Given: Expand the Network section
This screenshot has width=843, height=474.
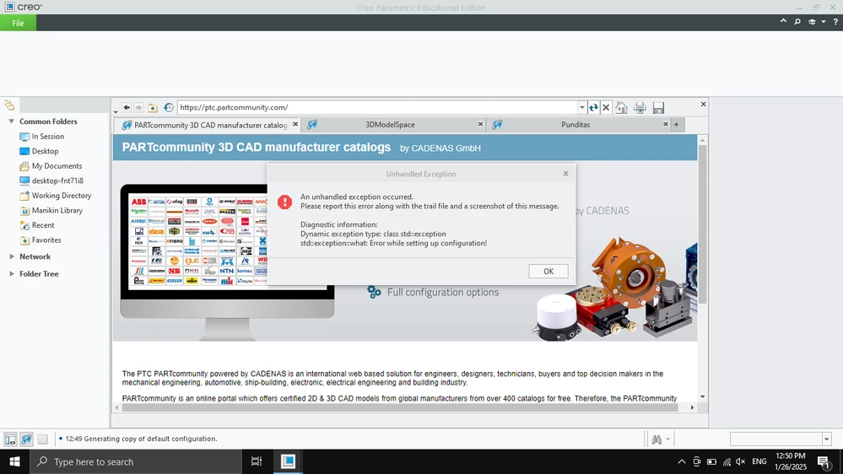Looking at the screenshot, I should [11, 257].
